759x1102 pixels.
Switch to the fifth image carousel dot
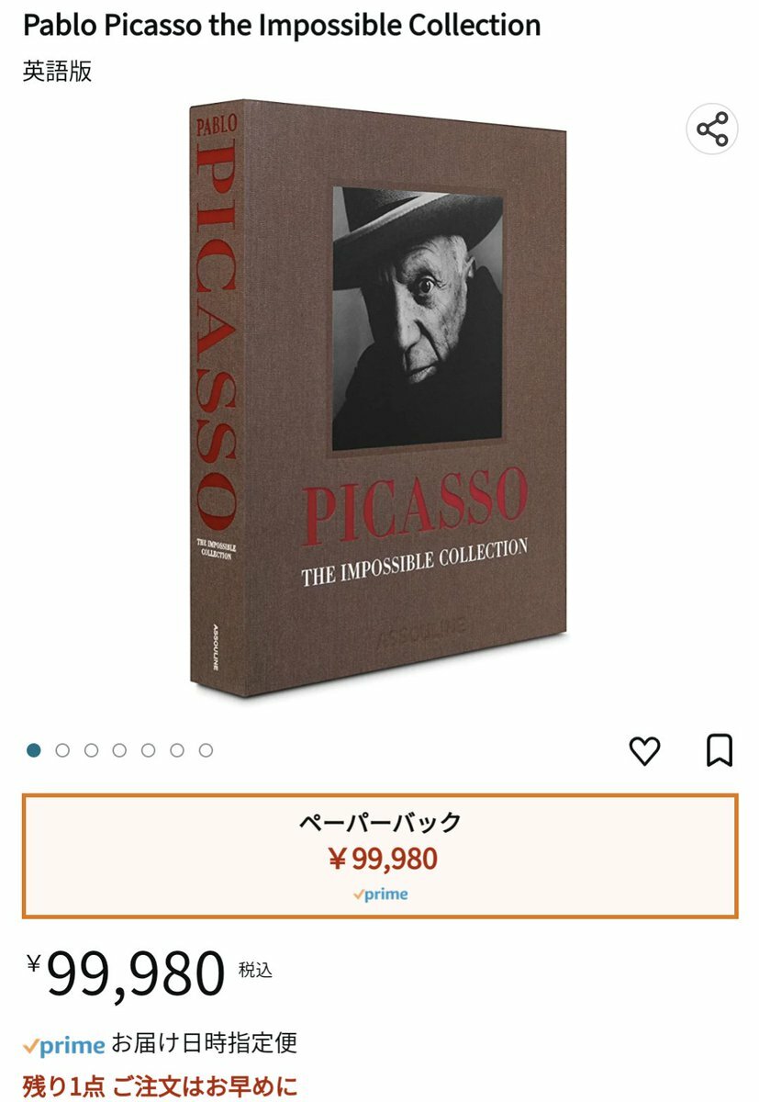(x=148, y=750)
